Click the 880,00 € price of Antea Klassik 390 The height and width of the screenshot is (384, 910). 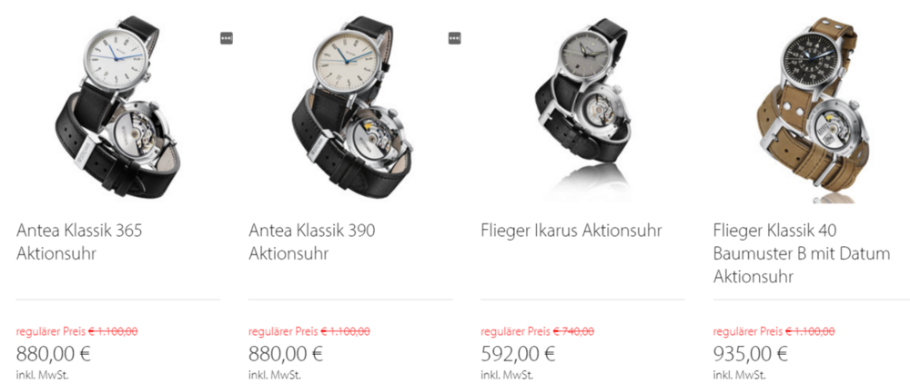click(286, 353)
